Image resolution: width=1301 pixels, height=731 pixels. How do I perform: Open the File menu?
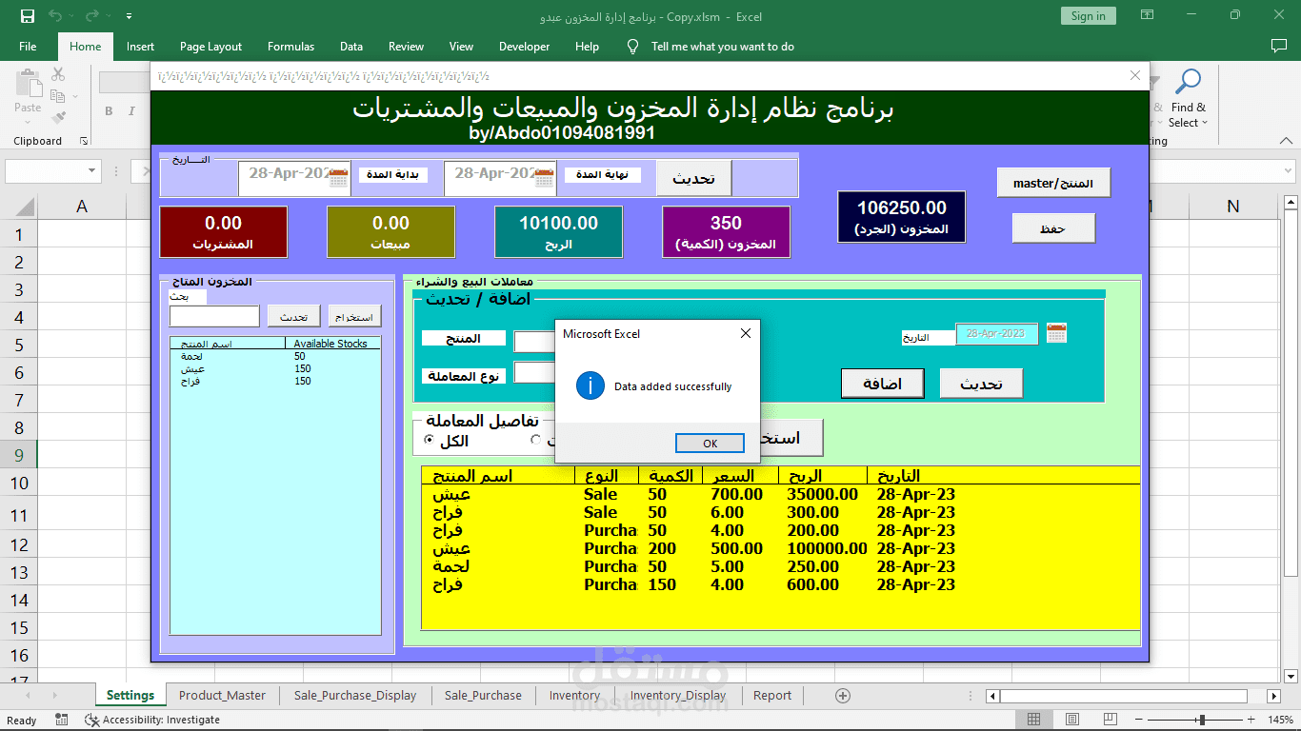(x=28, y=46)
